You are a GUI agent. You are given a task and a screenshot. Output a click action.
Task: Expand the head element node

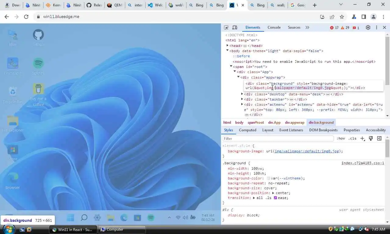227,45
